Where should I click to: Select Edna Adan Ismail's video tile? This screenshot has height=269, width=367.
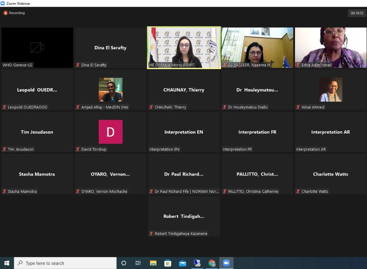(x=330, y=47)
